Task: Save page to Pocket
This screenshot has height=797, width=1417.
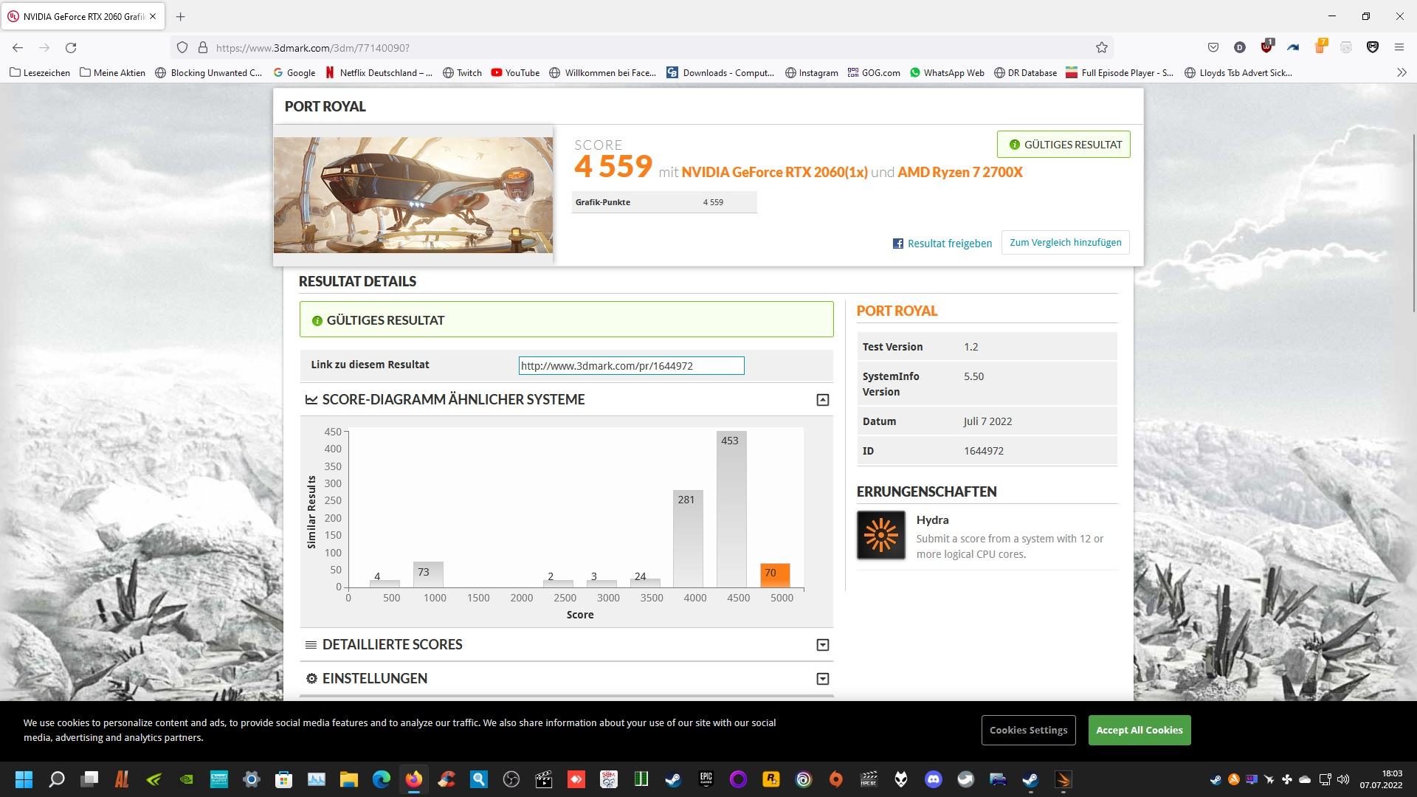Action: tap(1213, 48)
